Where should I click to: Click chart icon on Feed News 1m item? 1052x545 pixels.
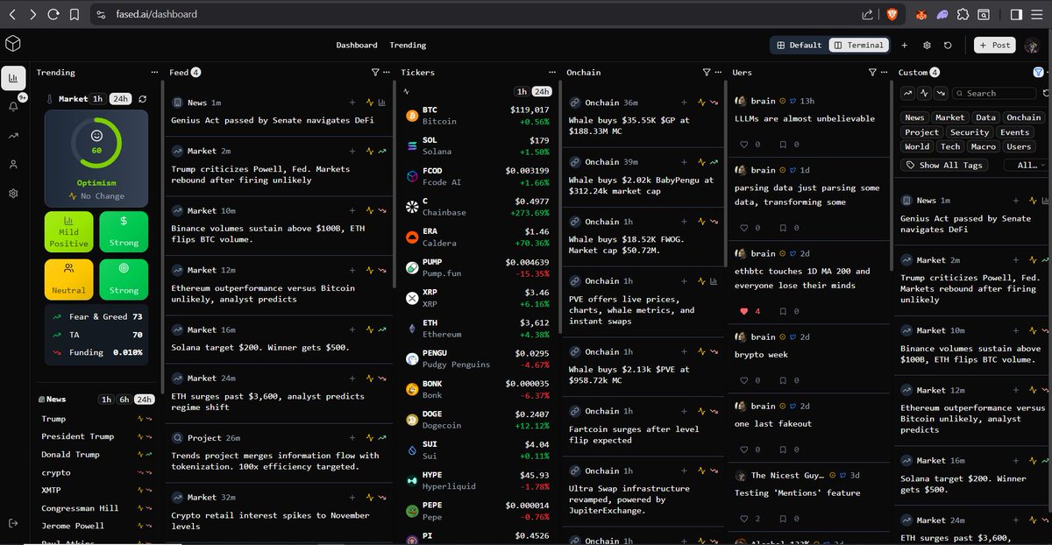tap(382, 103)
